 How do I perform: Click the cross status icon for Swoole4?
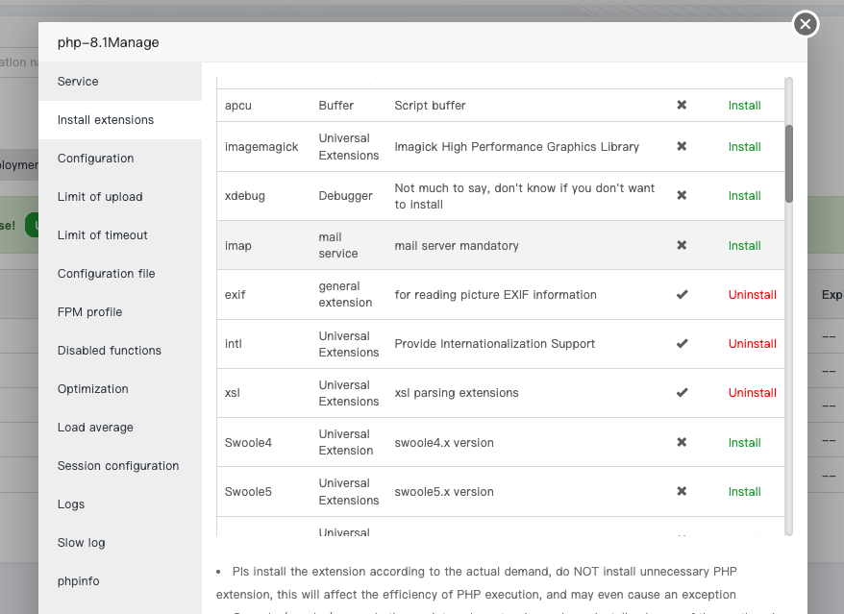click(x=682, y=442)
